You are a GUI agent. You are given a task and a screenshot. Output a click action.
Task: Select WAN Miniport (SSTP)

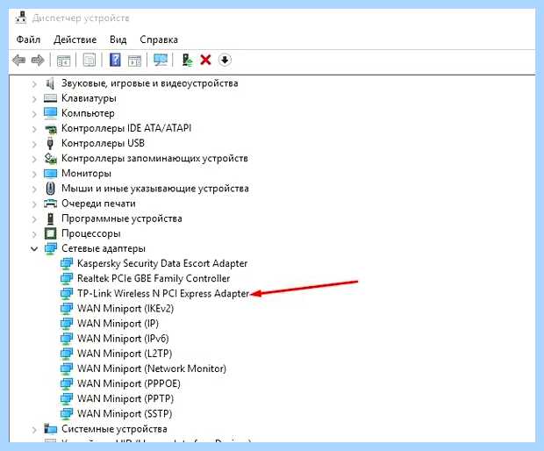[x=125, y=414]
